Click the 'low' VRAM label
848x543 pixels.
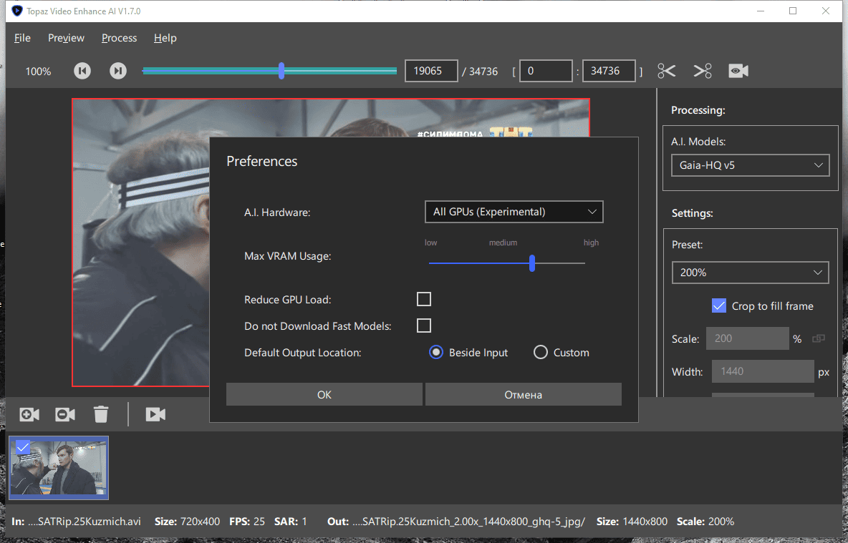coord(430,243)
